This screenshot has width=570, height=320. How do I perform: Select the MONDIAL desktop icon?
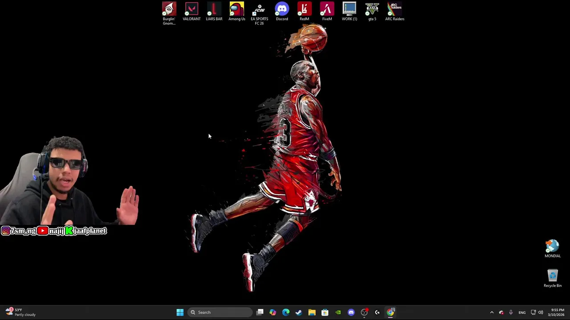pyautogui.click(x=553, y=249)
